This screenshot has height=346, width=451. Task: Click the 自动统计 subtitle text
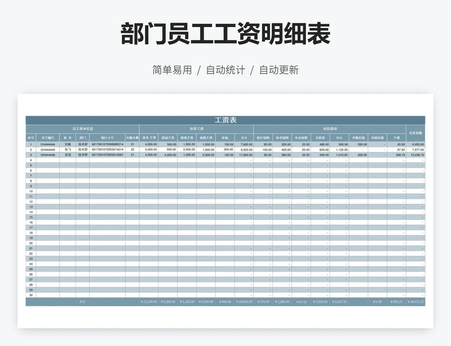point(225,70)
